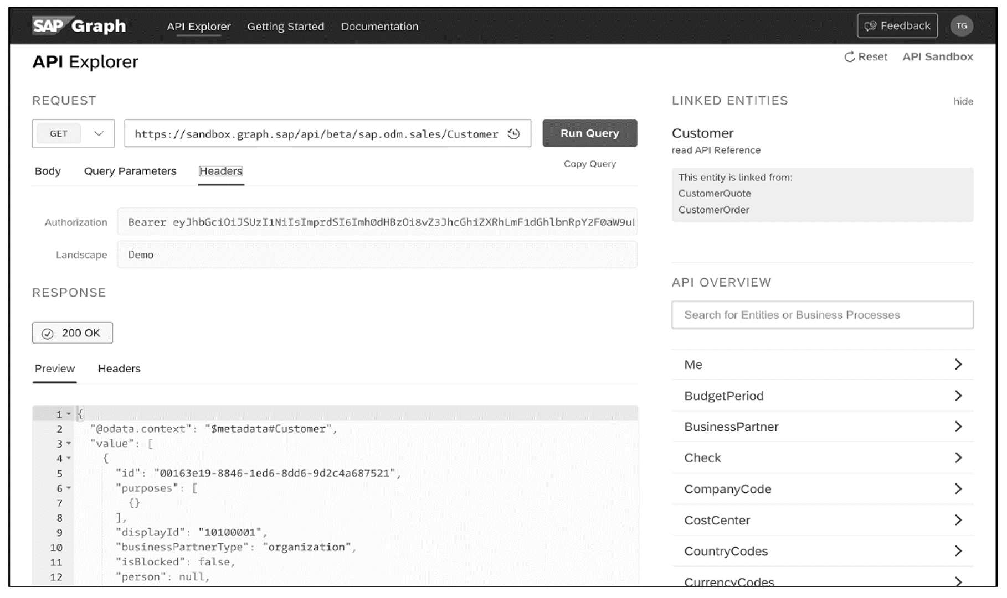Open the CustomerOrder linked entity
This screenshot has height=598, width=1007.
713,210
